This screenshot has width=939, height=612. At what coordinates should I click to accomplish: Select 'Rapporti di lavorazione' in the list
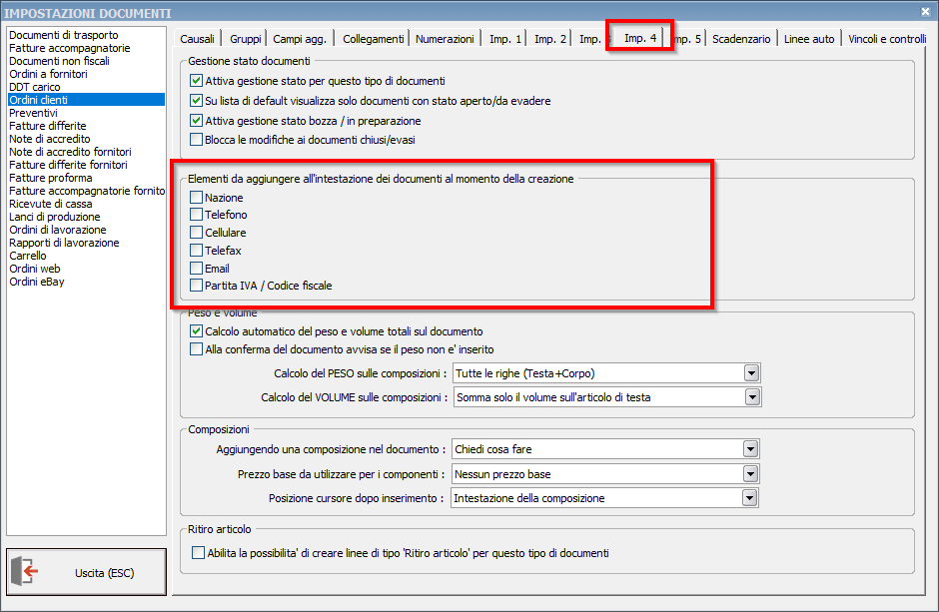(86, 243)
